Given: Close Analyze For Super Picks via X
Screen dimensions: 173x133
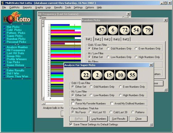Looking at the screenshot, I should point(151,65).
